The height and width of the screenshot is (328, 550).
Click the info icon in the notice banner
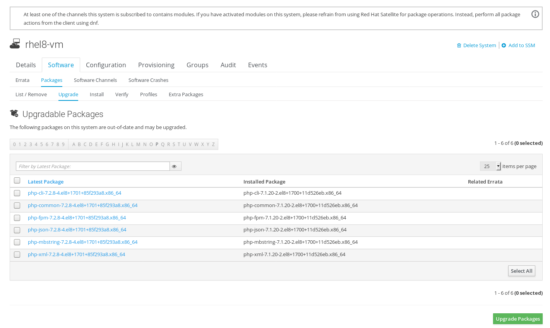(x=535, y=14)
